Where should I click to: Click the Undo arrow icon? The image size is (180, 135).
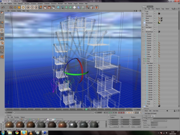[3, 7]
